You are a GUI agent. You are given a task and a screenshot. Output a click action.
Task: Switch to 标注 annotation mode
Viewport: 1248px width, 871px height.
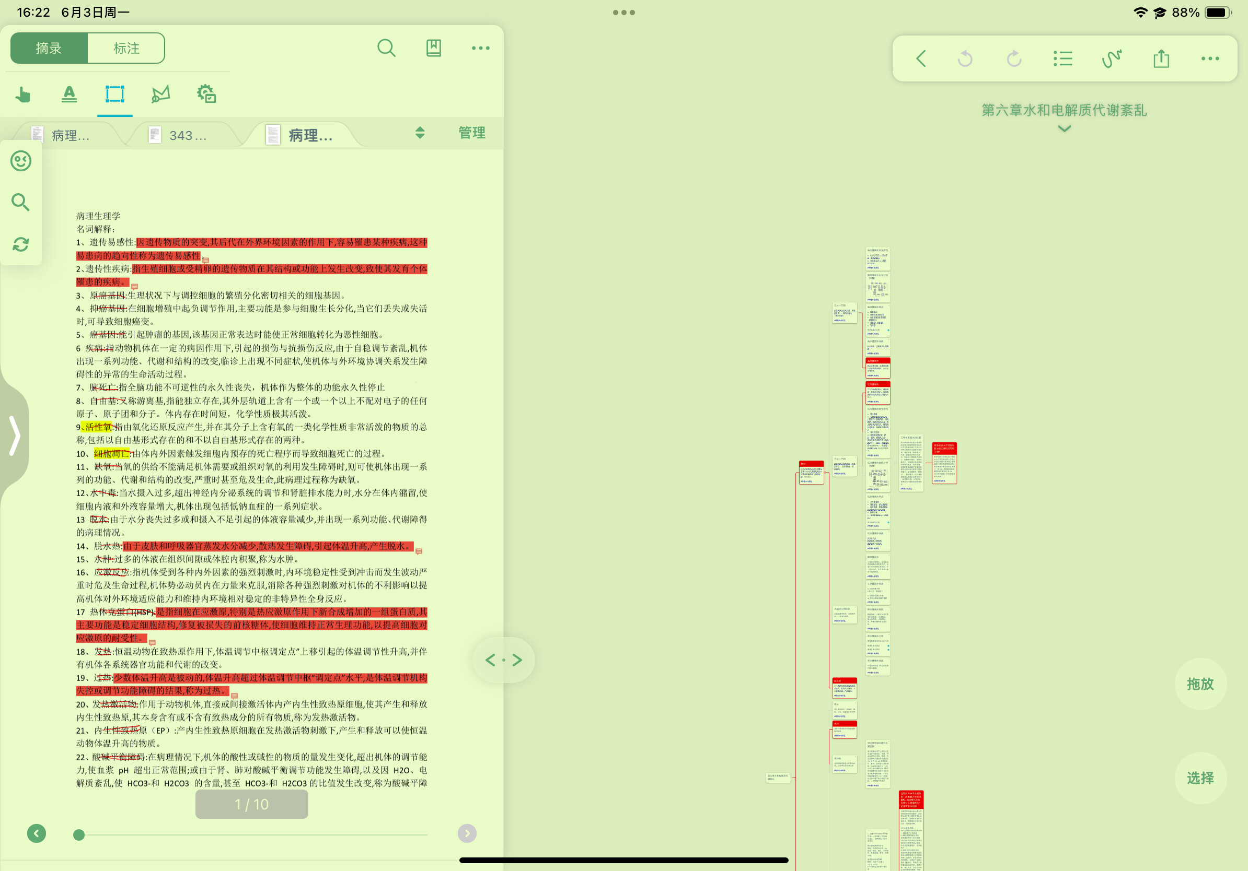point(126,48)
